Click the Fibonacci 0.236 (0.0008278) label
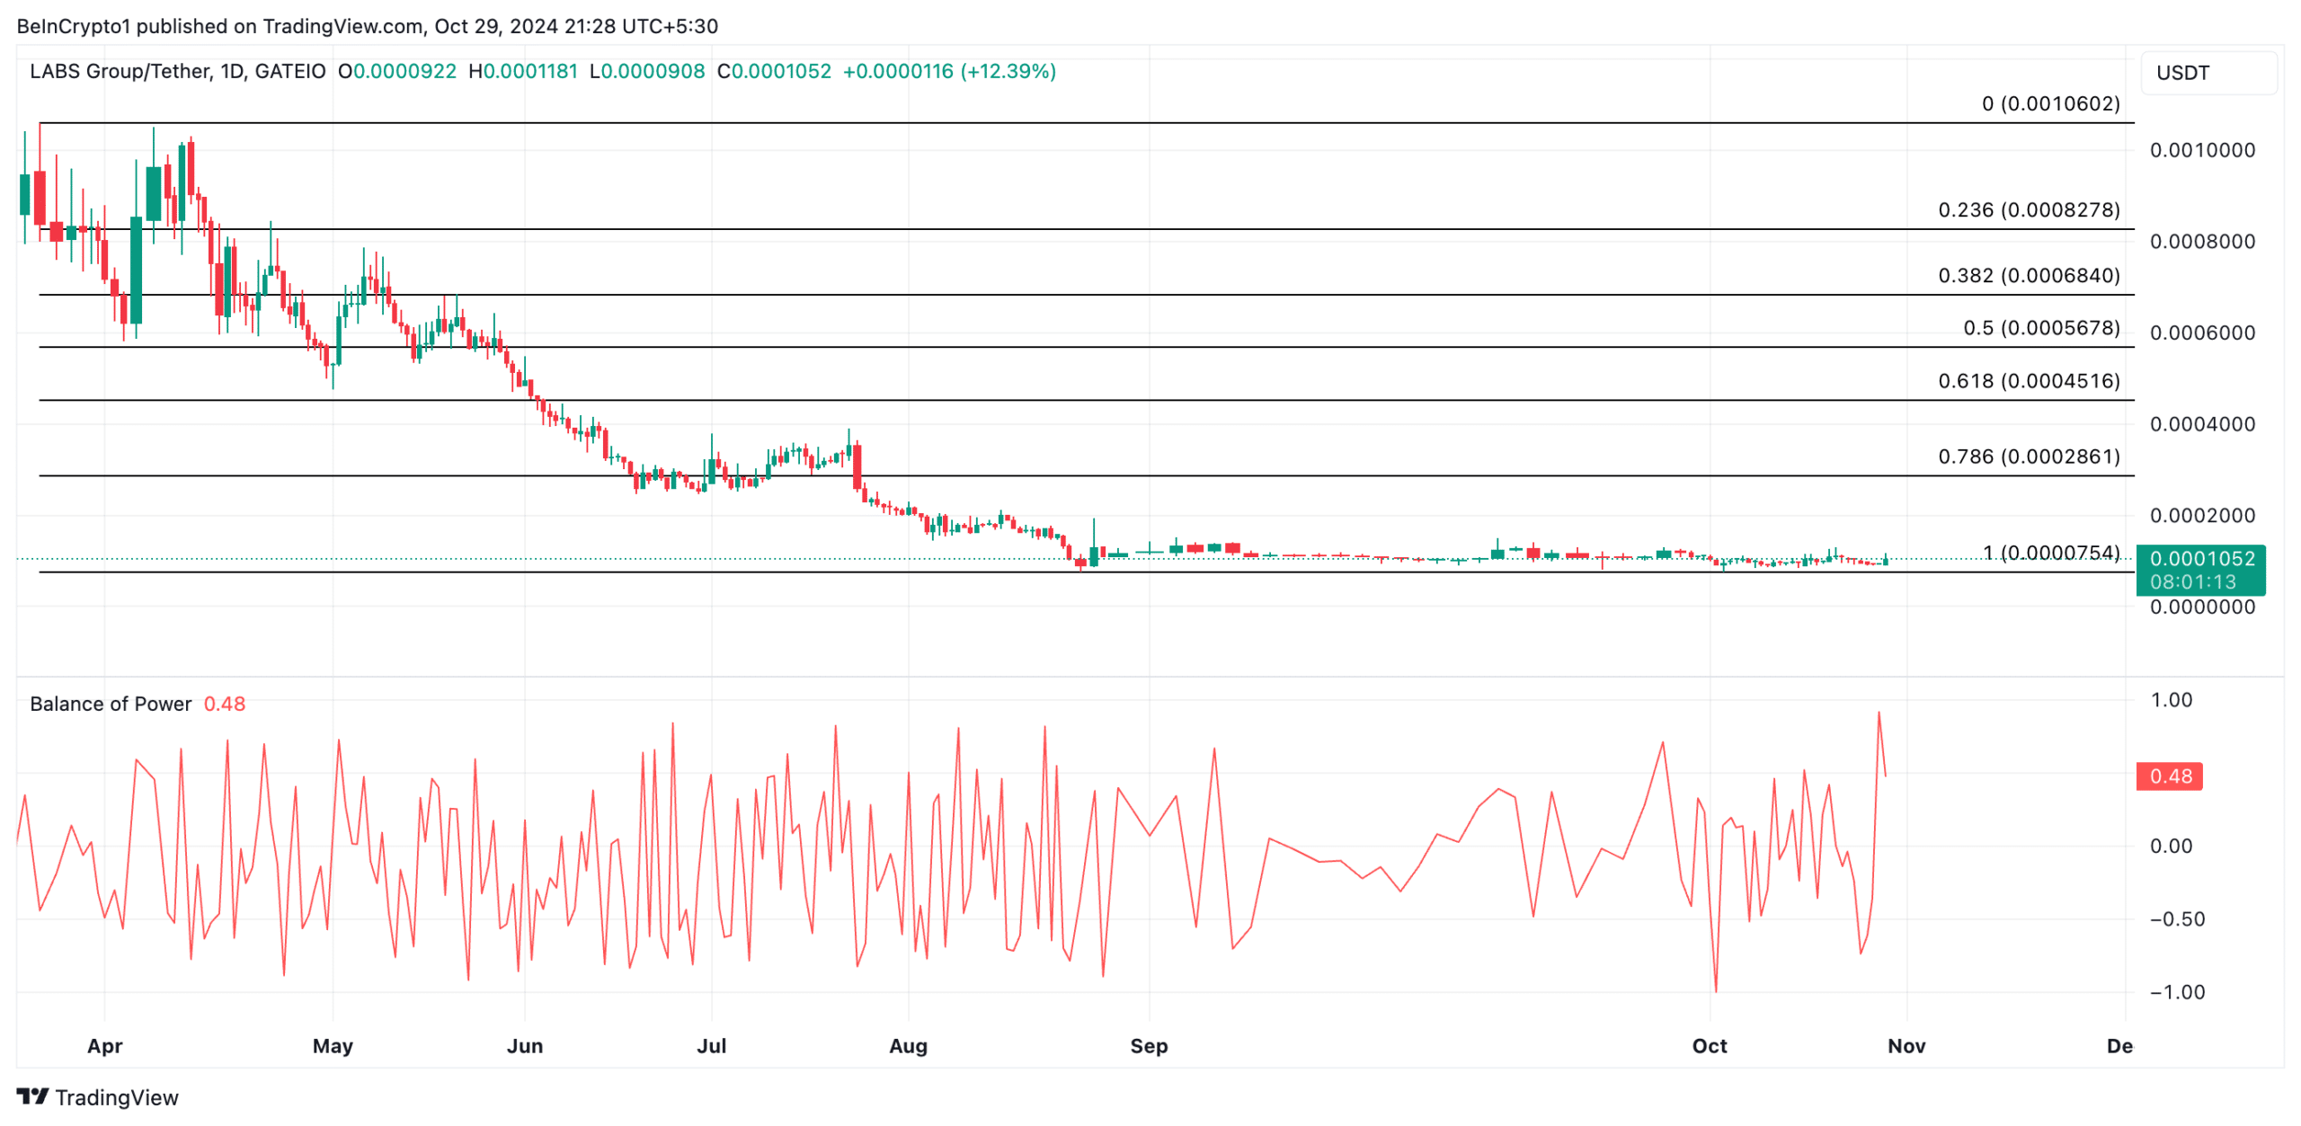Viewport: 2301px width, 1126px height. 2029,209
